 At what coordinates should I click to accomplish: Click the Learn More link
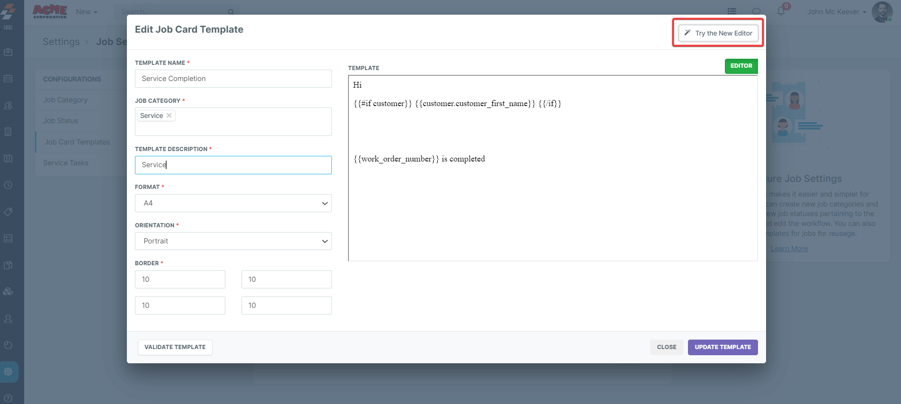789,249
